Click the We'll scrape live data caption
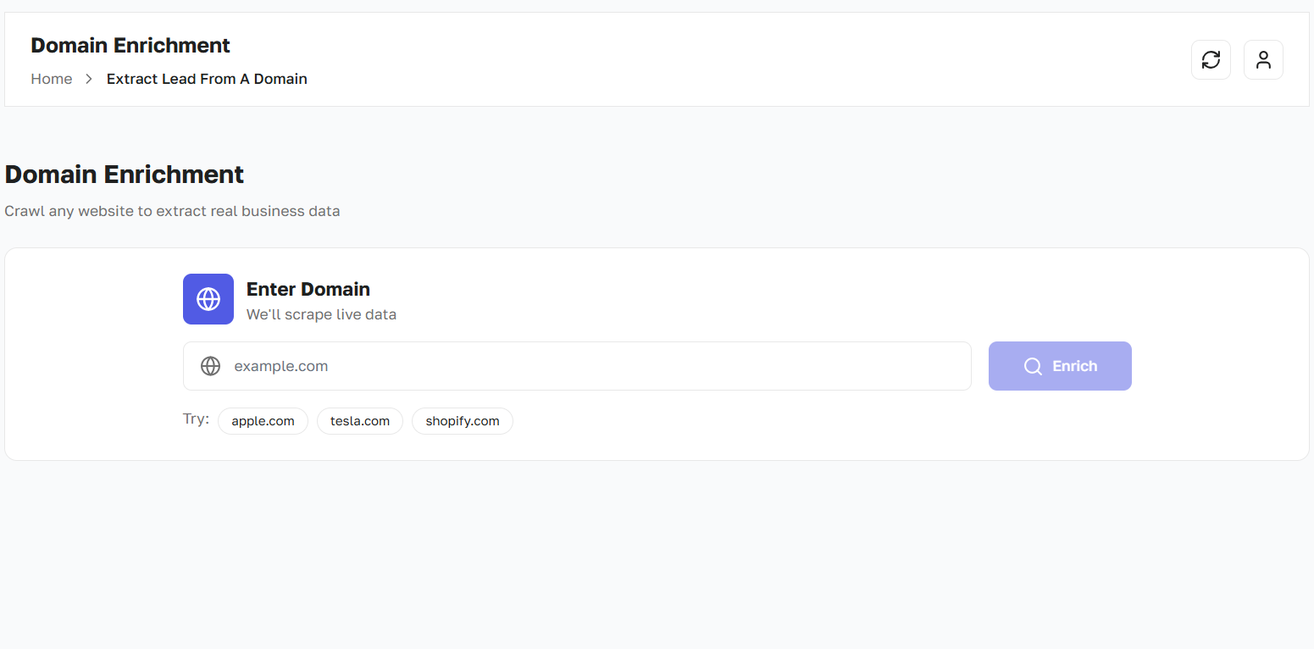Image resolution: width=1314 pixels, height=649 pixels. pos(321,314)
